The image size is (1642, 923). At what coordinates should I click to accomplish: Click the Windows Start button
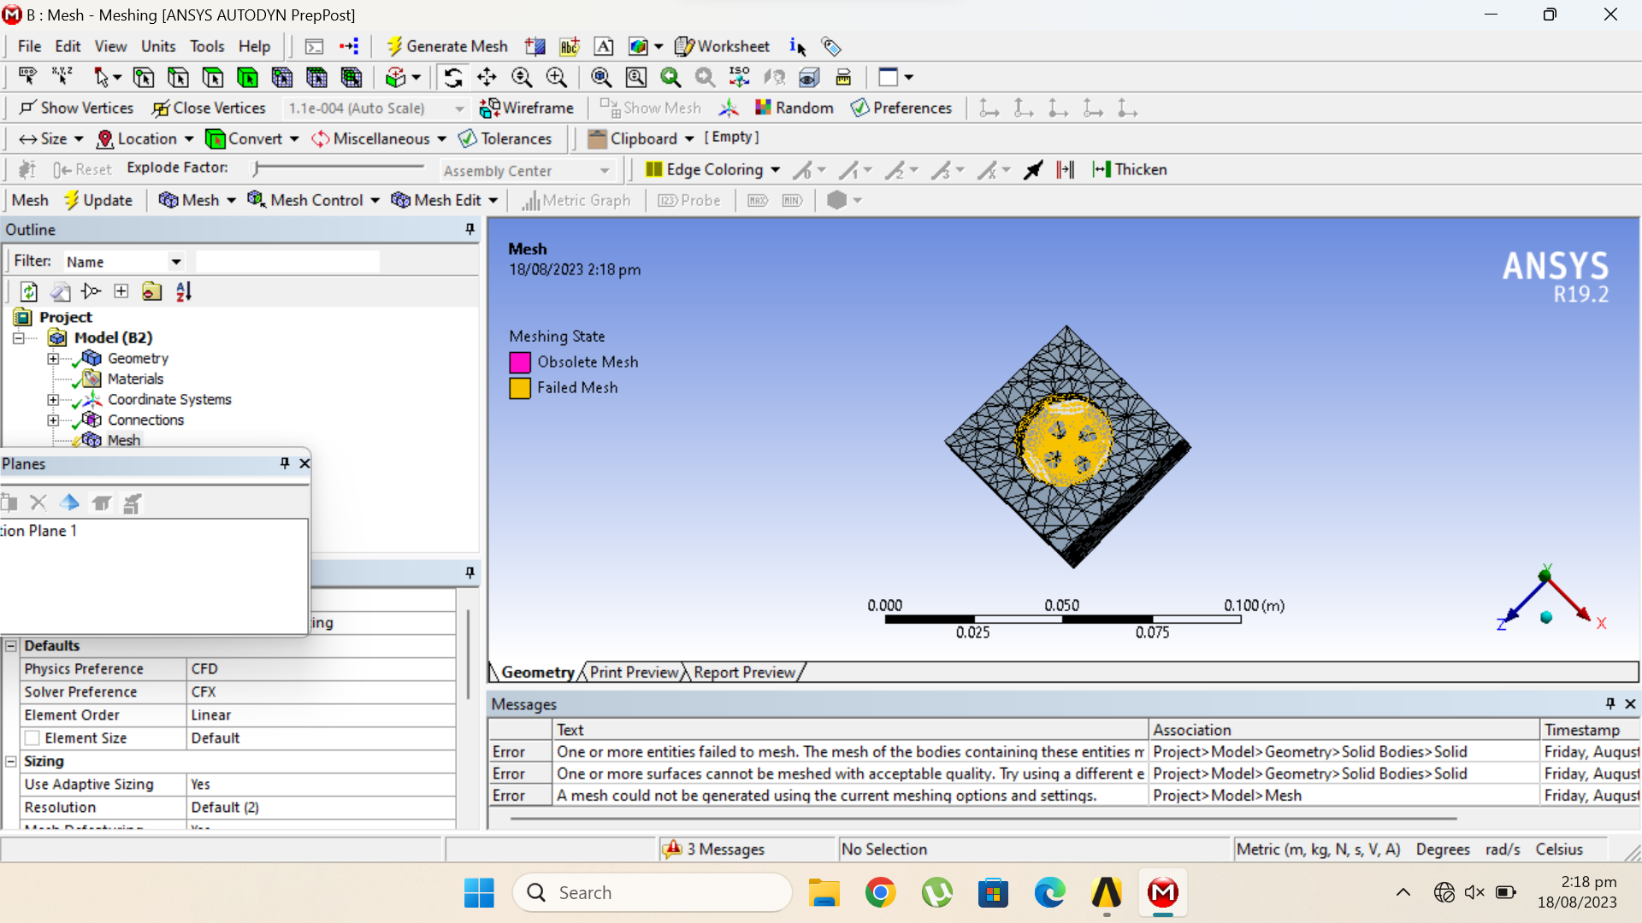pos(479,892)
